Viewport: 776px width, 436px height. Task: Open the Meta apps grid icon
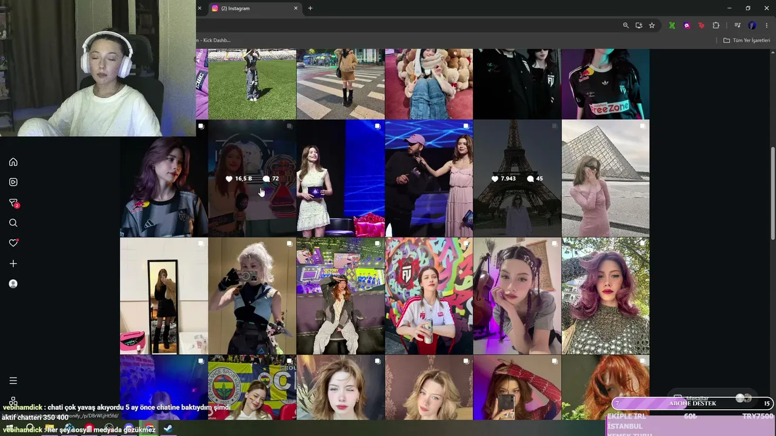[x=13, y=401]
